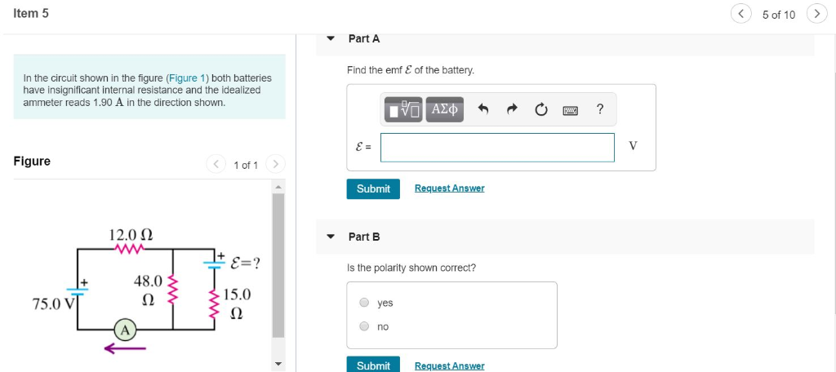Select the 'no' polarity option
The image size is (836, 372).
(x=364, y=326)
